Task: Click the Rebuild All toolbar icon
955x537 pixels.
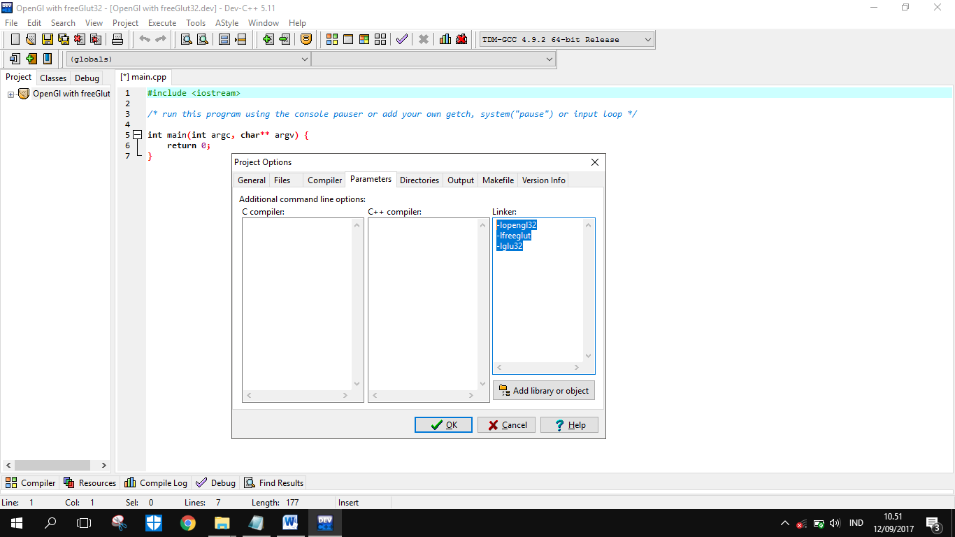Action: (380, 39)
